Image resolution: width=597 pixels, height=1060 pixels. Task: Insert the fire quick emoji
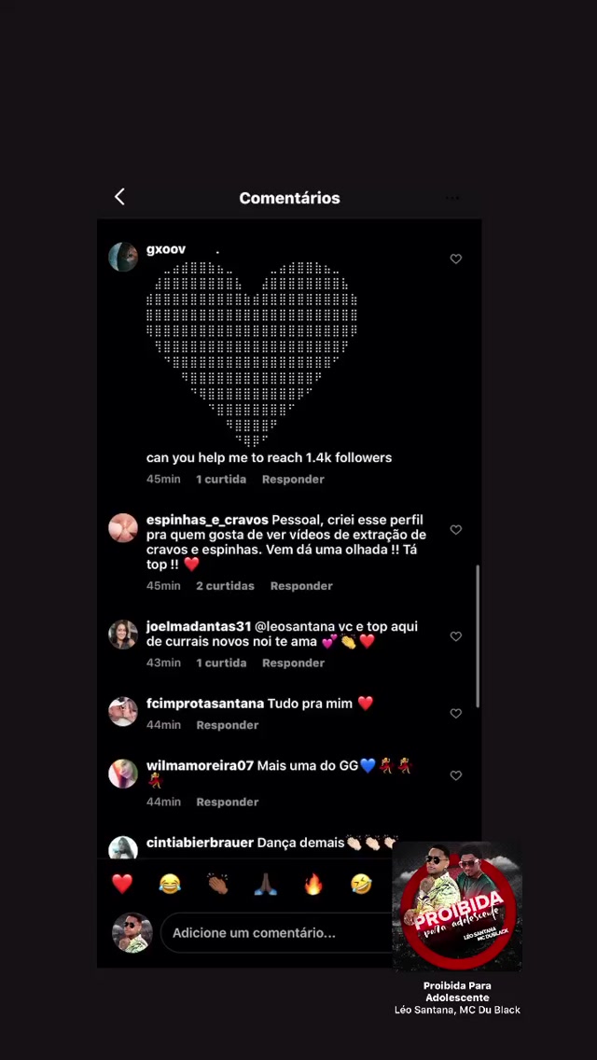point(313,884)
